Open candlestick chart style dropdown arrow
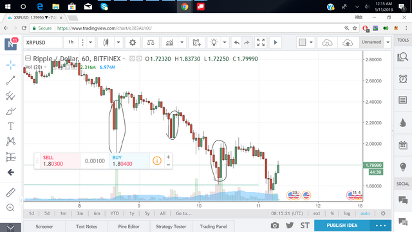 [118, 43]
